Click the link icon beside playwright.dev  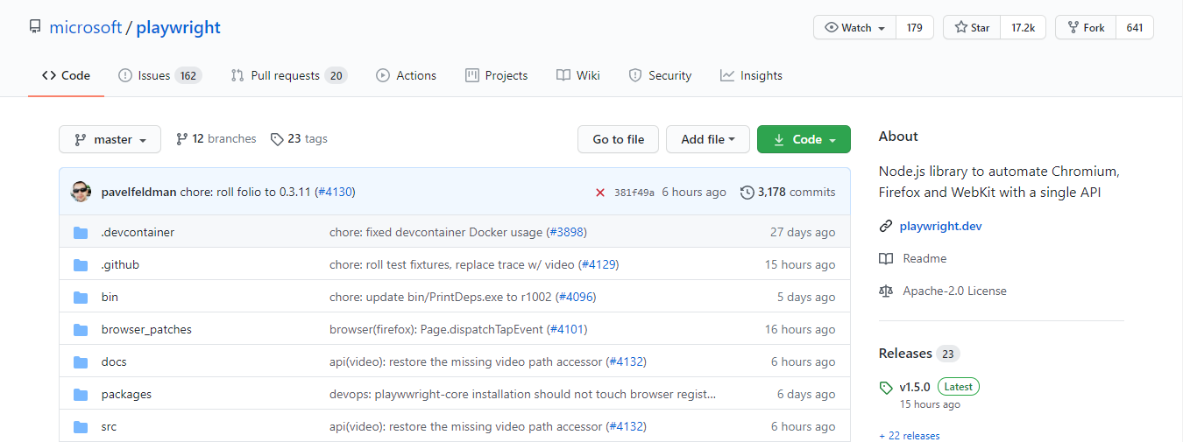[886, 227]
